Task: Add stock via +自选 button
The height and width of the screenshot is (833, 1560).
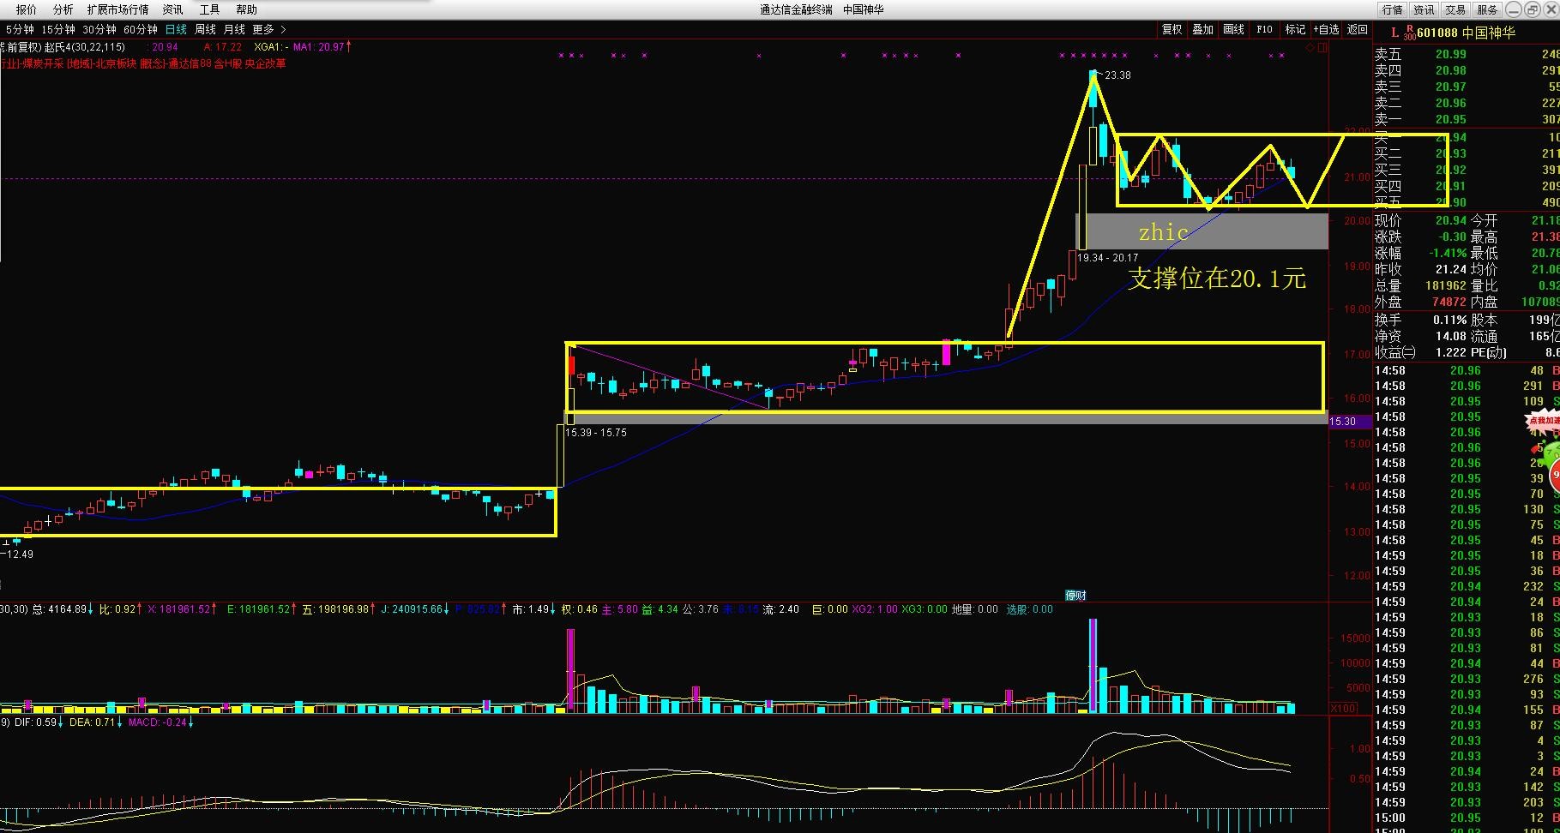Action: [x=1326, y=29]
